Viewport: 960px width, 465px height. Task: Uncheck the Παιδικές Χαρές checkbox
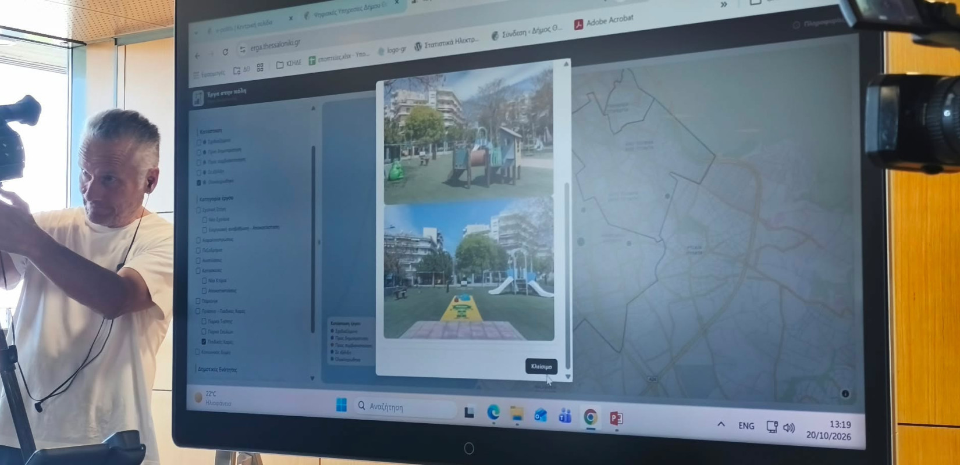[x=204, y=342]
